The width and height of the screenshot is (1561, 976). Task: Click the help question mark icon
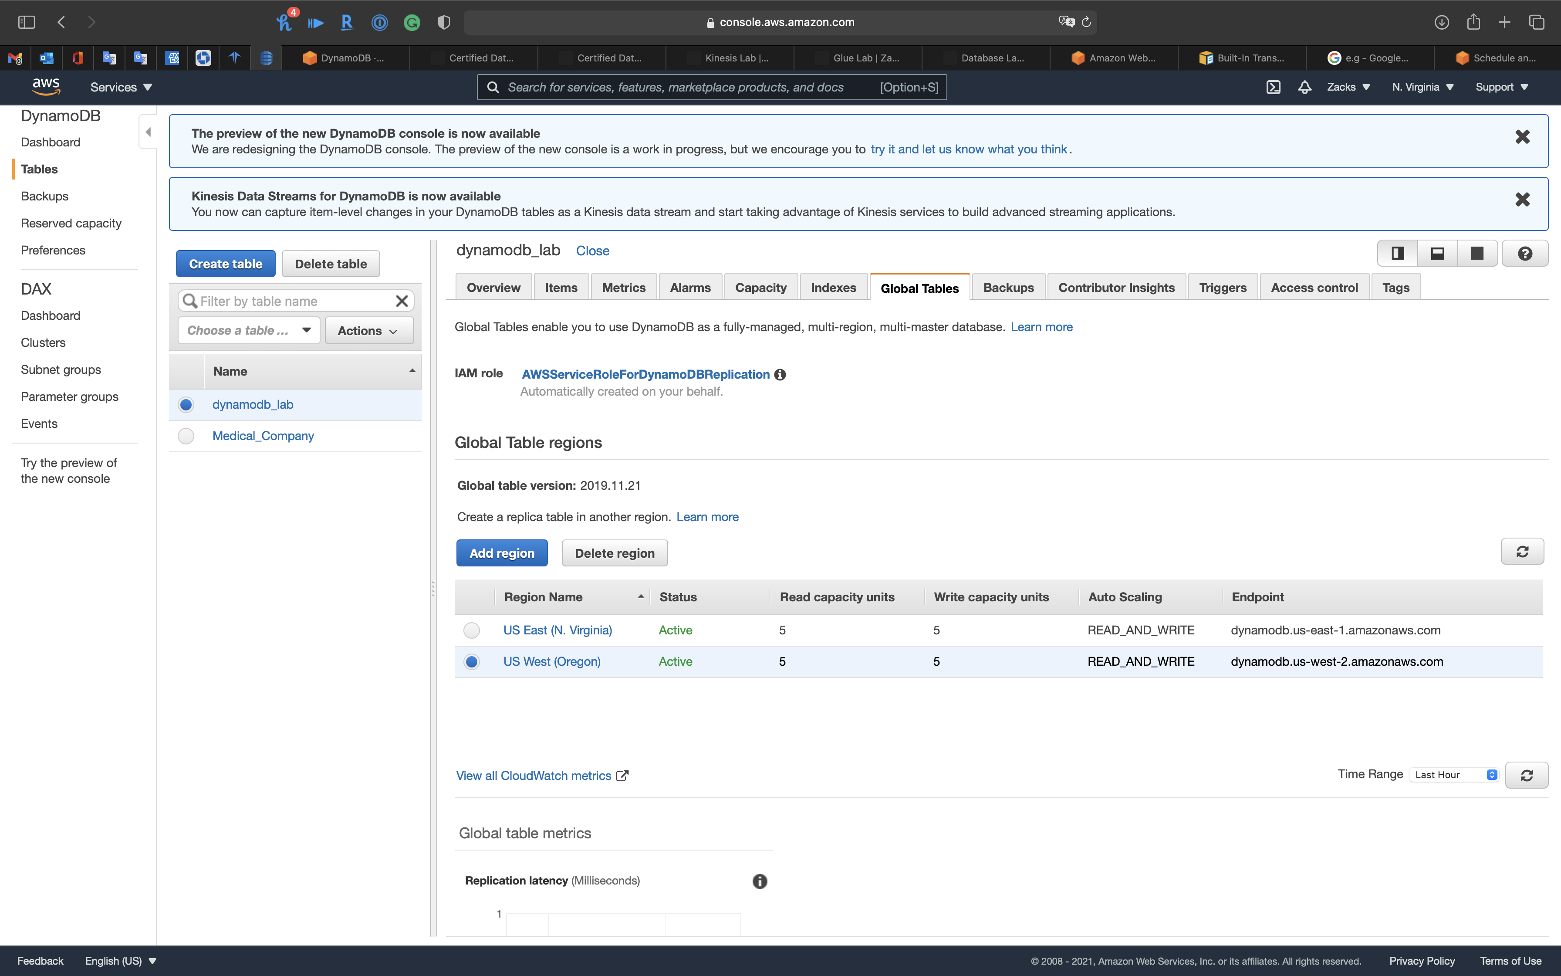[x=1524, y=254]
